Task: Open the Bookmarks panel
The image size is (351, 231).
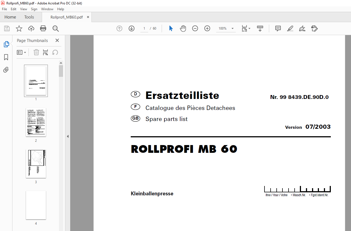Action: point(6,57)
